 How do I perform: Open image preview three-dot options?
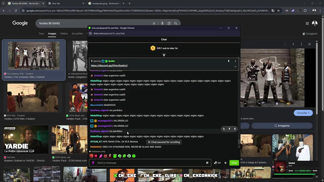[x=301, y=44]
